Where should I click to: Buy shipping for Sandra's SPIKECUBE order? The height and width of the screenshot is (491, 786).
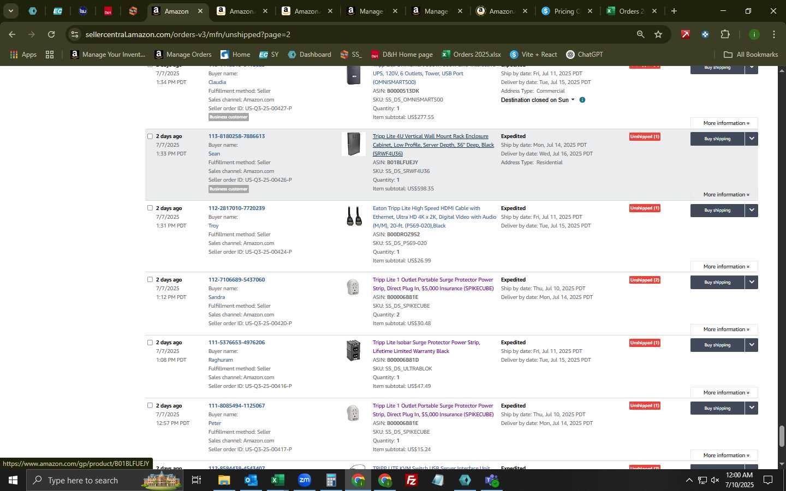[717, 282]
